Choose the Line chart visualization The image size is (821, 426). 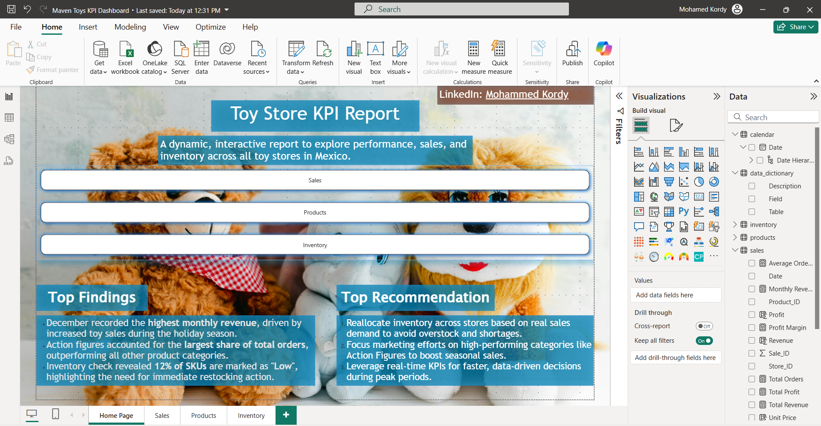(639, 167)
